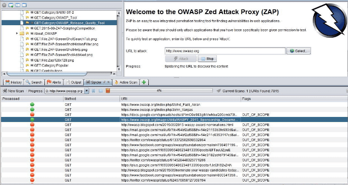
Task: Click the spider icon before GET:2015-08-ZAP-ScriptingCompetition
Action: pos(32,28)
